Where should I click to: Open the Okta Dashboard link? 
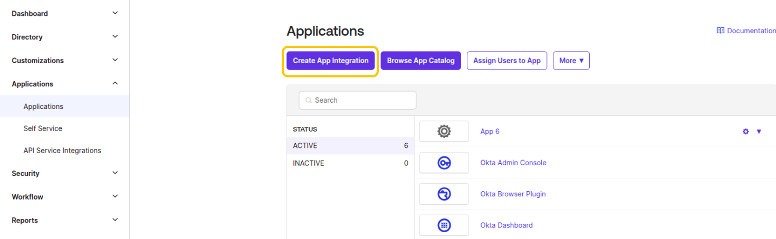[x=506, y=225]
